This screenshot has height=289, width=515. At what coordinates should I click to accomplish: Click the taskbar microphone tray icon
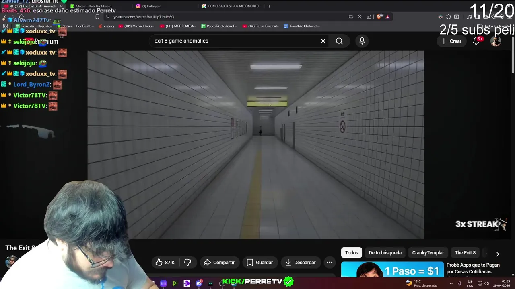pos(460,283)
